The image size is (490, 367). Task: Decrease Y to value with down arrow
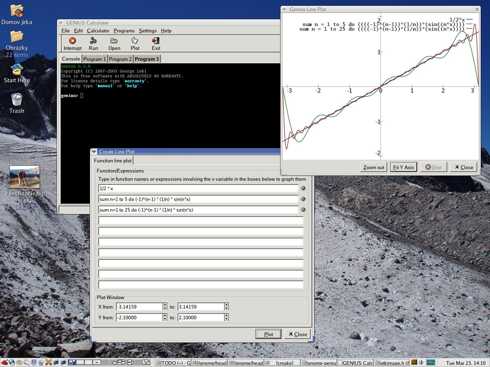[x=226, y=319]
